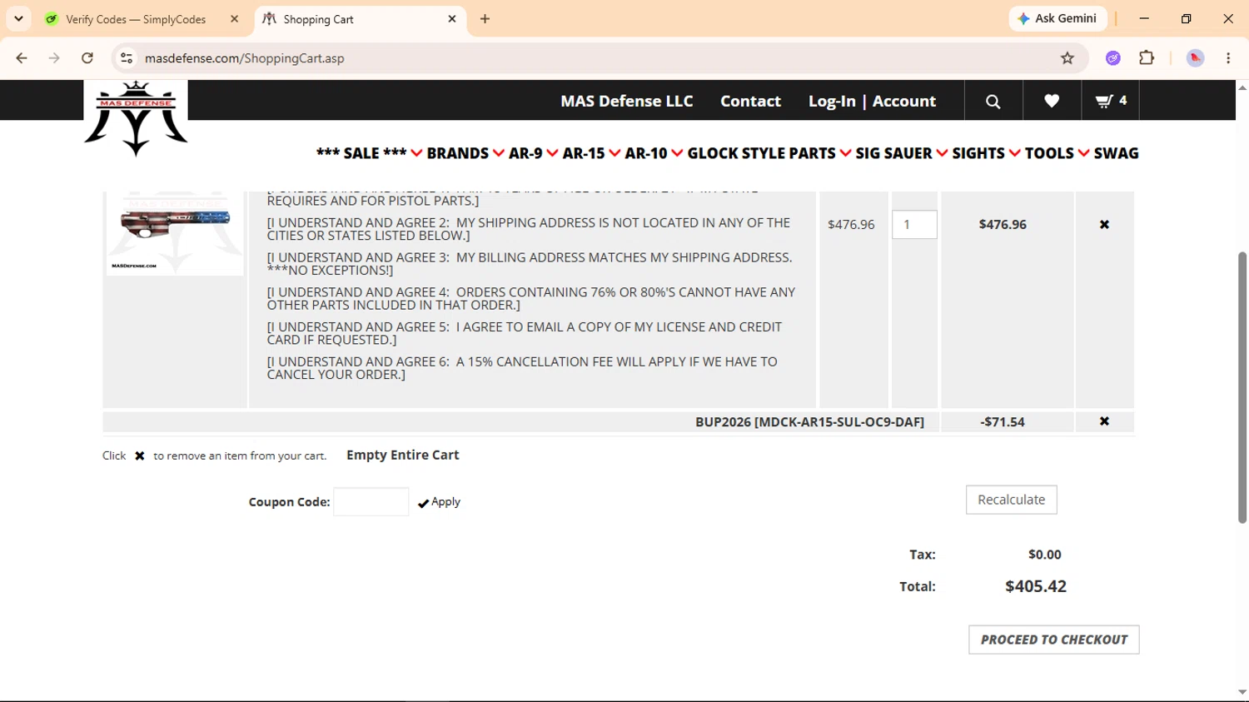
Task: Click the address bar URL
Action: point(245,58)
